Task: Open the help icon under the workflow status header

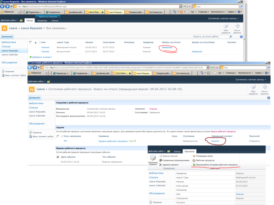Action: pos(269,97)
